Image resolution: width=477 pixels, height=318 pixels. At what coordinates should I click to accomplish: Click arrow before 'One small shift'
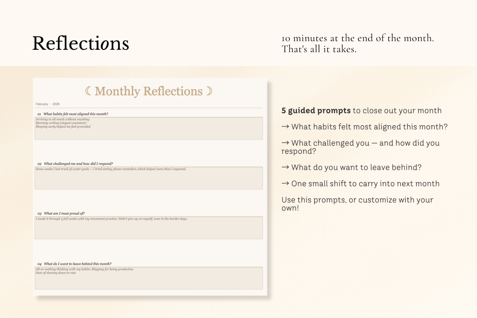coord(285,184)
